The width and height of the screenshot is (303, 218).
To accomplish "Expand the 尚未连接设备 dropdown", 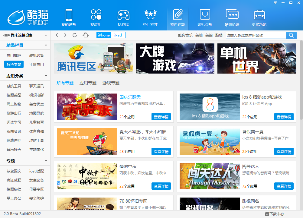I will [x=46, y=35].
